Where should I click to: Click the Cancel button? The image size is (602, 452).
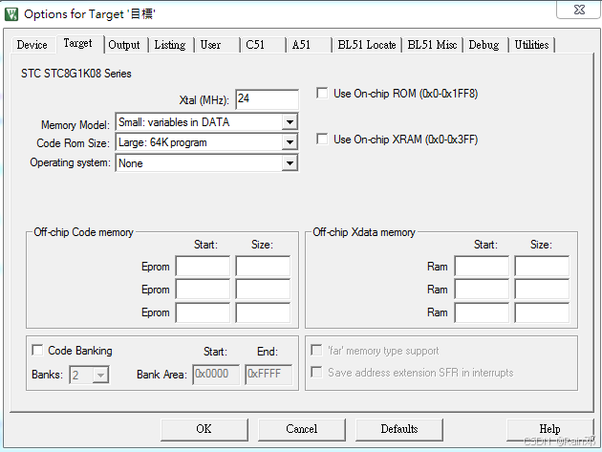coord(302,429)
